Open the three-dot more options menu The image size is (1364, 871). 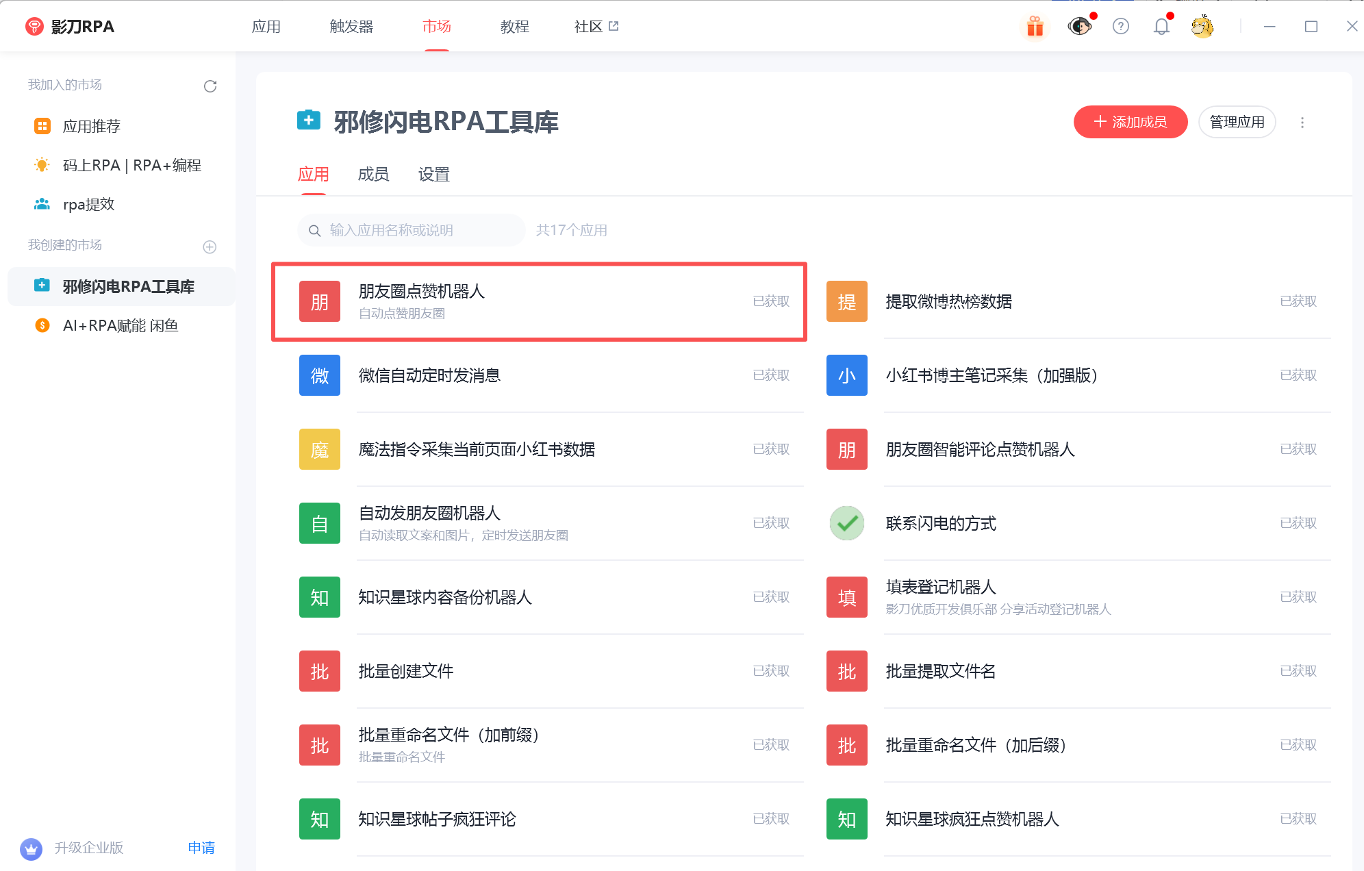click(x=1302, y=123)
